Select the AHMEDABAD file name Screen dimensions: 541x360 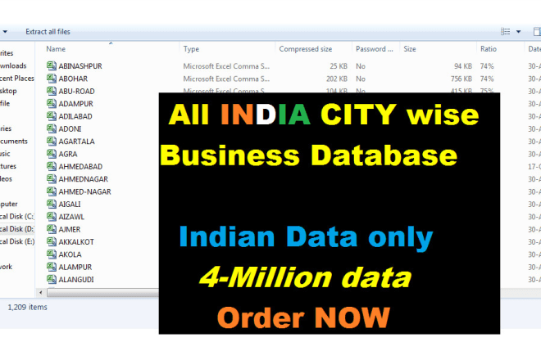(x=80, y=166)
